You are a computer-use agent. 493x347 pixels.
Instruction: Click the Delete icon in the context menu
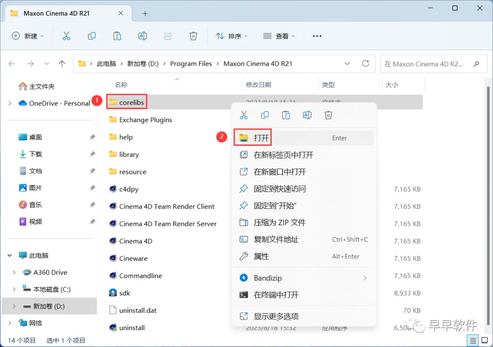click(x=328, y=115)
